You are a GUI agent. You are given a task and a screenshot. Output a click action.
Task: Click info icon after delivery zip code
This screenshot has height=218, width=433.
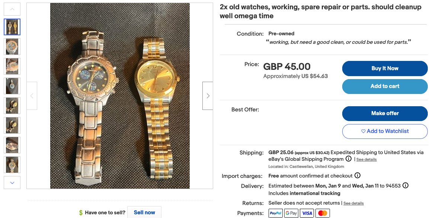tap(405, 186)
